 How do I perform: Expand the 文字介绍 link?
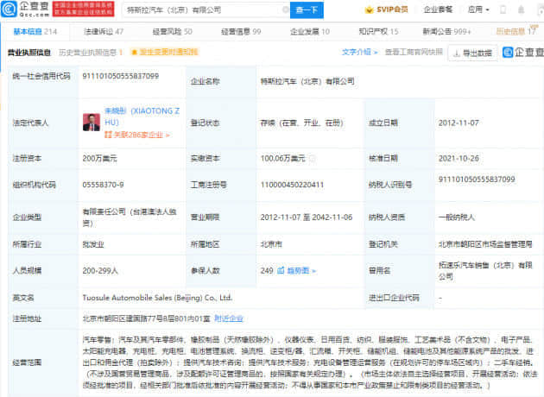click(x=359, y=52)
